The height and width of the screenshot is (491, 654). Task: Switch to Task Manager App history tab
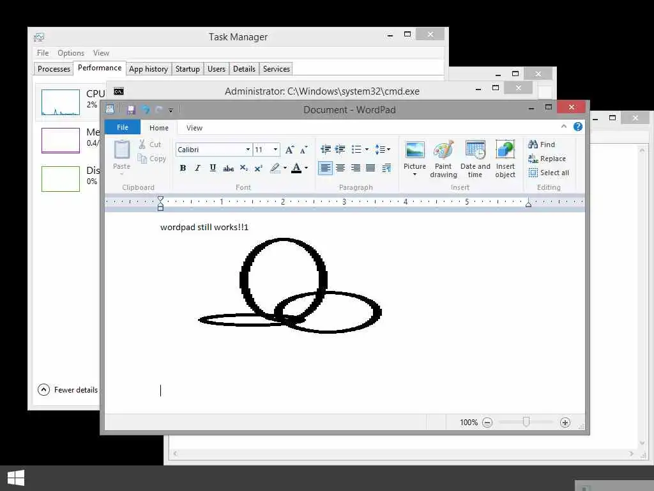[148, 69]
